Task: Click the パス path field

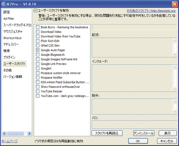Action: point(135,124)
